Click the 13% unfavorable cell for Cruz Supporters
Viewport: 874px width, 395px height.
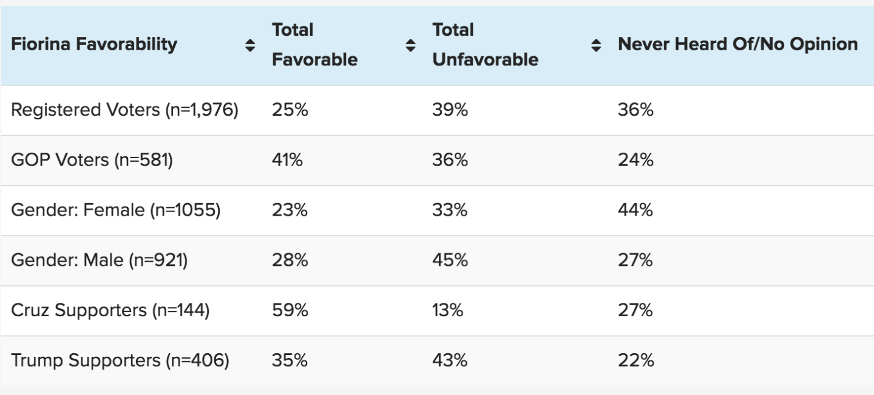tap(448, 311)
